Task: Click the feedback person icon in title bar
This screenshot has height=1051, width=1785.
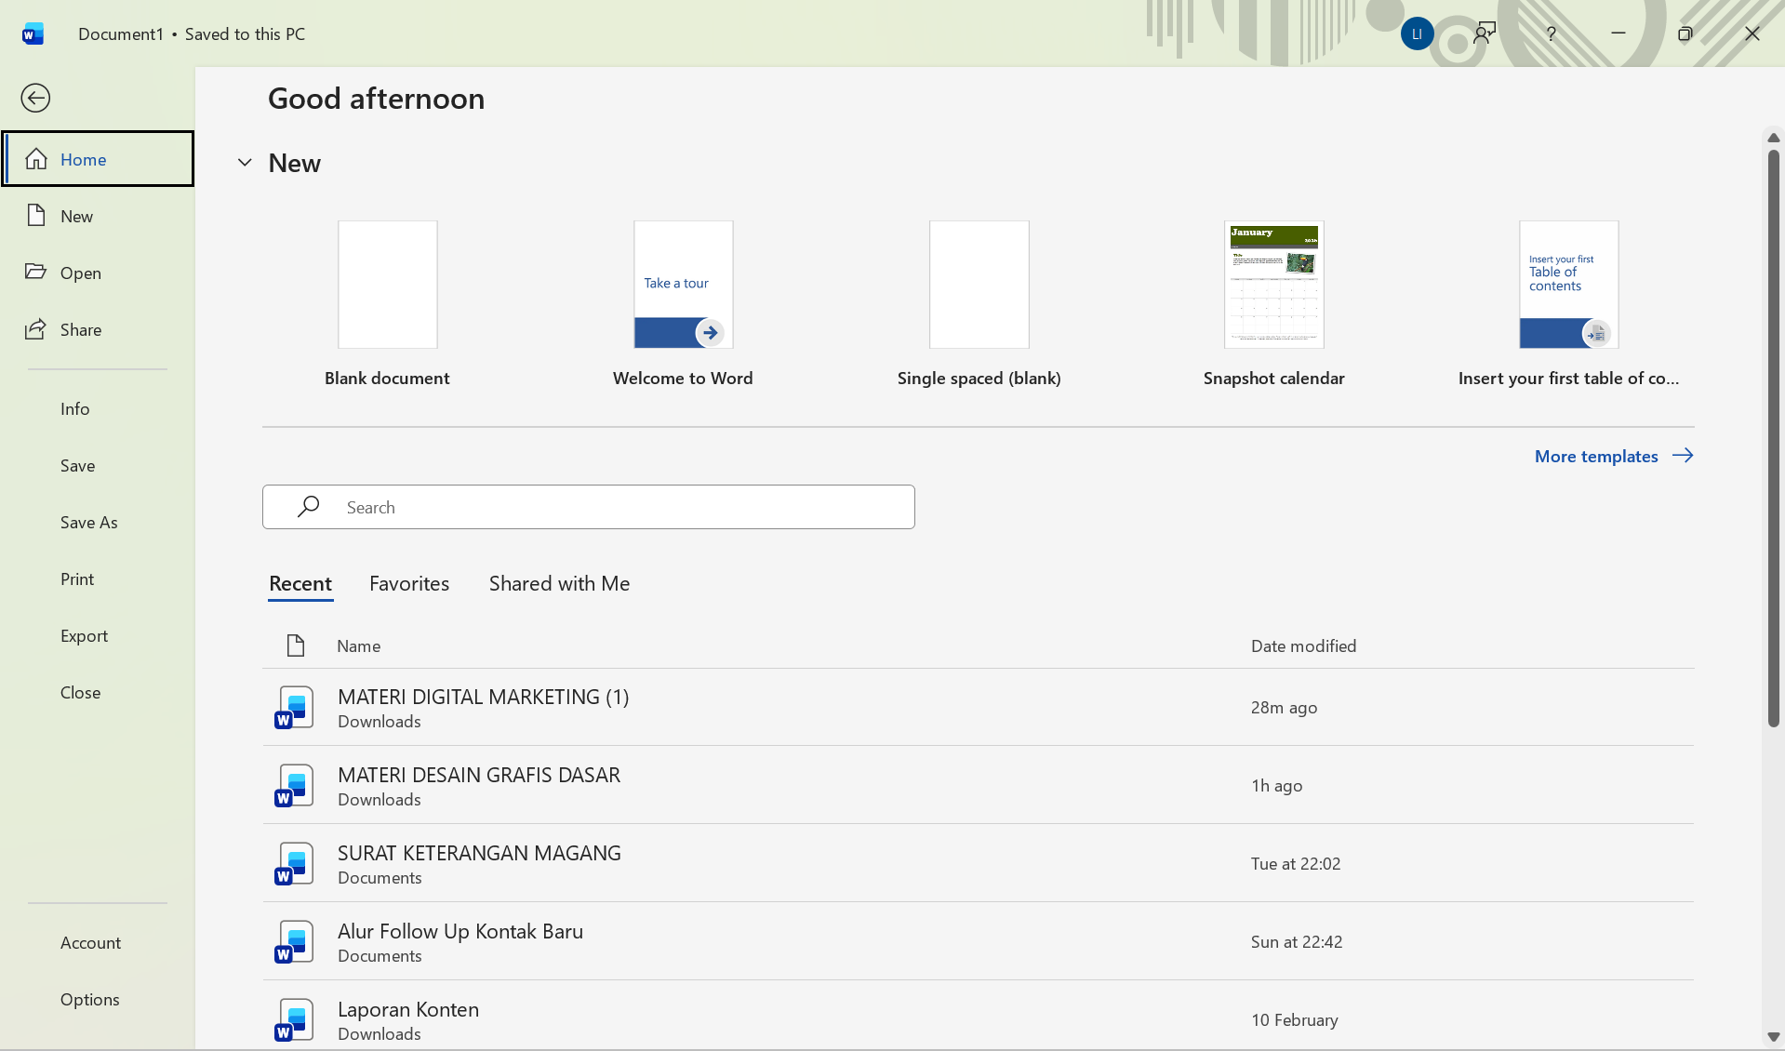Action: pos(1485,33)
